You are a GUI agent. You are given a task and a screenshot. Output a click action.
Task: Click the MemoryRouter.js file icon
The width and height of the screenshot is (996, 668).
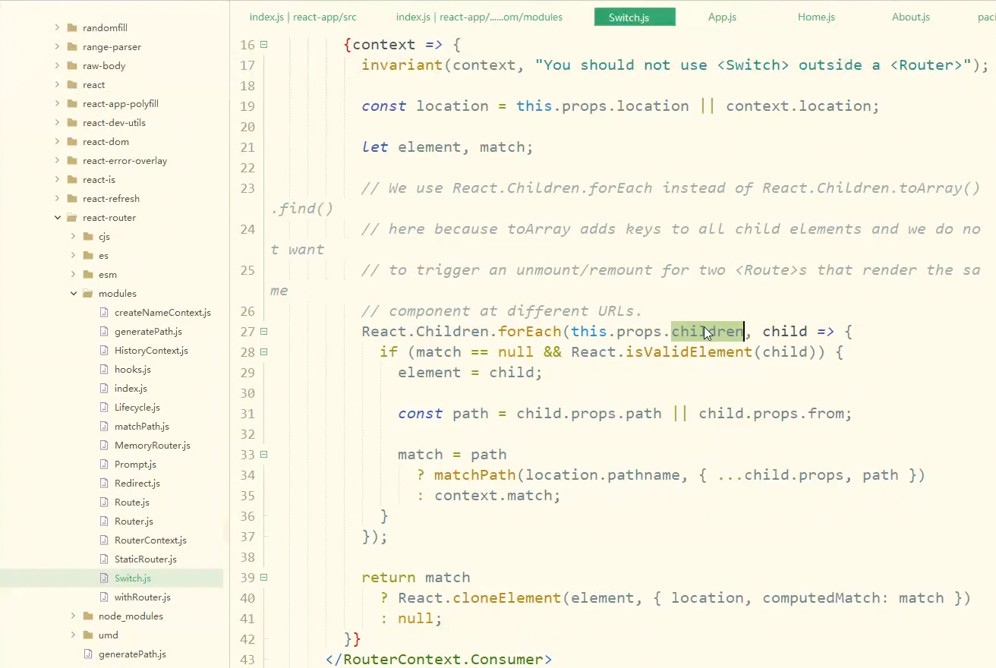pyautogui.click(x=105, y=445)
